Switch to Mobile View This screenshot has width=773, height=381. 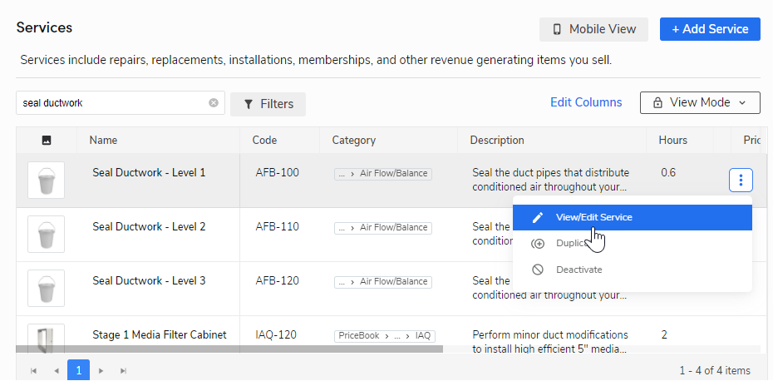(594, 29)
